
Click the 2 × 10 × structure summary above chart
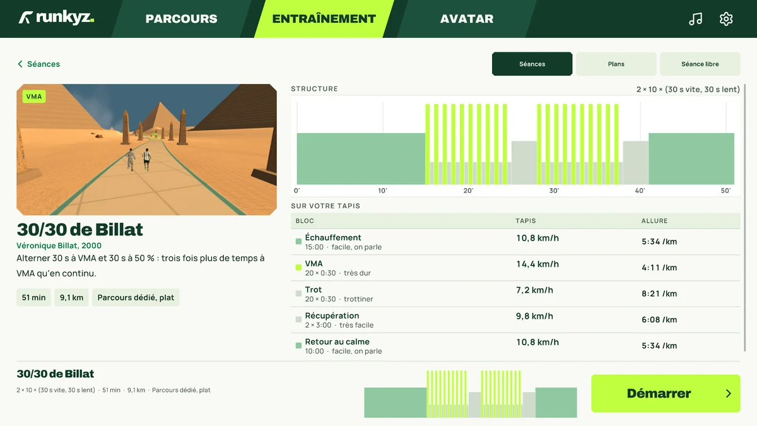[688, 90]
